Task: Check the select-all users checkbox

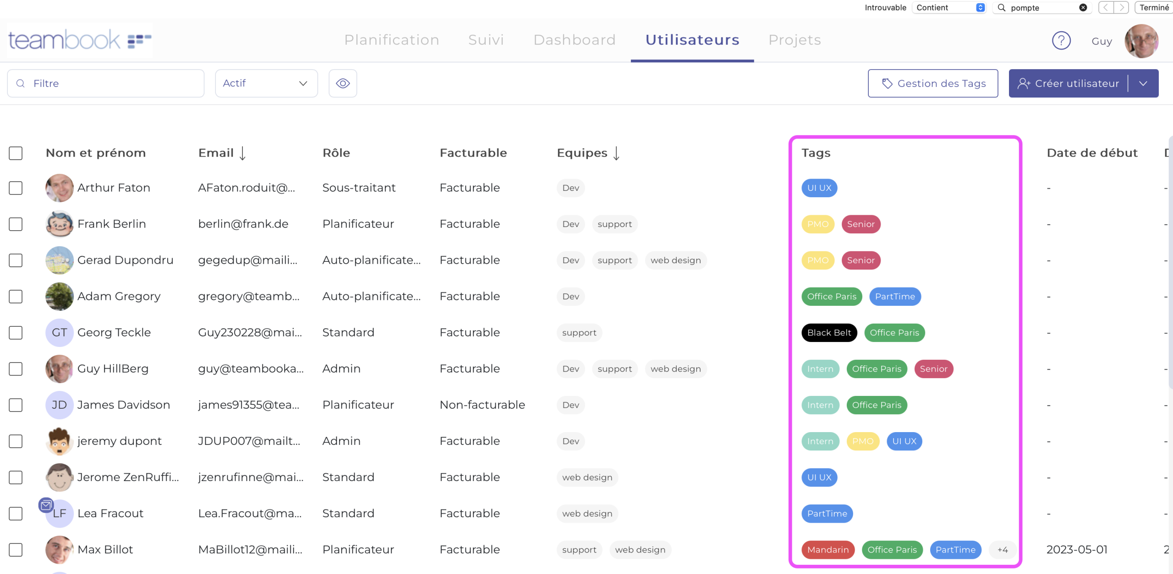Action: coord(16,153)
